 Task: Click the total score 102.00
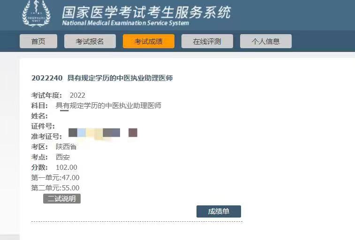66,167
